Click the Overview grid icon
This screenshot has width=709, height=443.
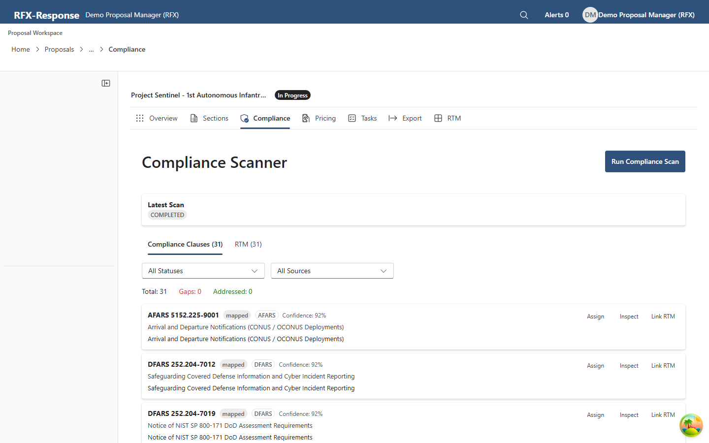pyautogui.click(x=140, y=118)
